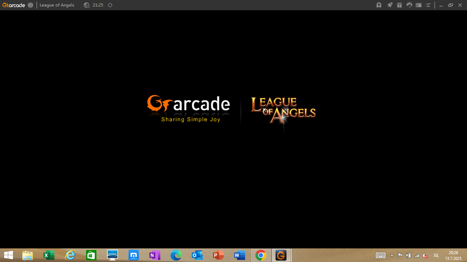Open the Lenovo app in taskbar

[112, 255]
